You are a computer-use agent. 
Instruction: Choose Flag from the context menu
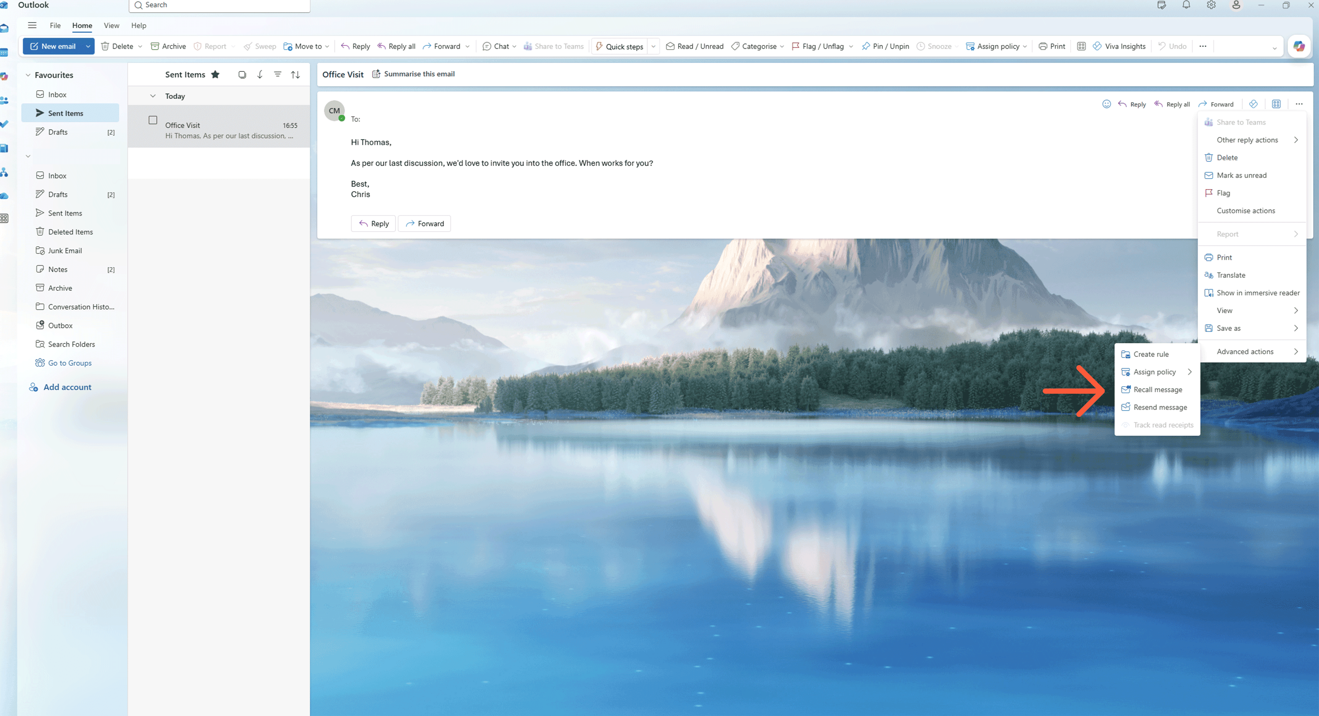[1252, 192]
